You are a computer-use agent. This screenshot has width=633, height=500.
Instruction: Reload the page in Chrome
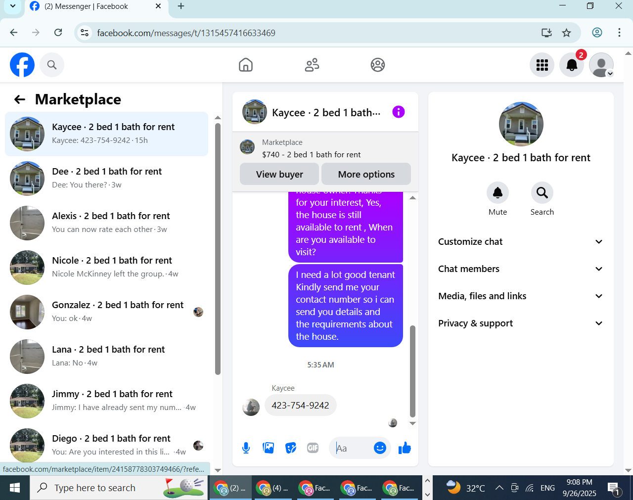pos(58,33)
